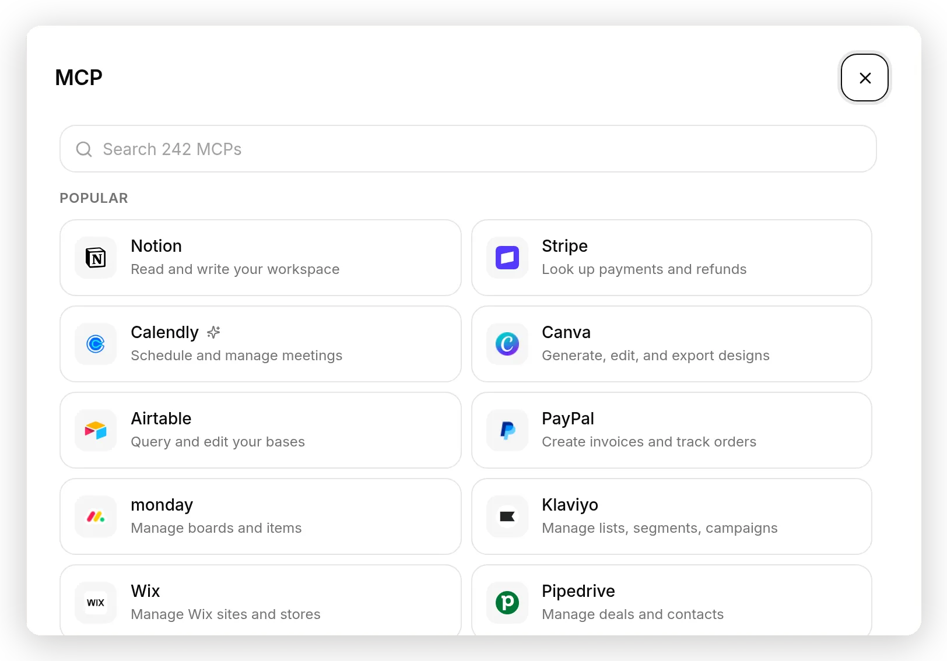Select the Calendly title text

tap(165, 332)
